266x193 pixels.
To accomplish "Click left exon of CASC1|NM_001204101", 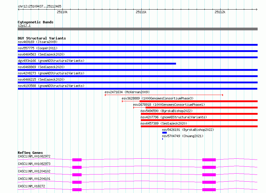I will [x=77, y=182].
